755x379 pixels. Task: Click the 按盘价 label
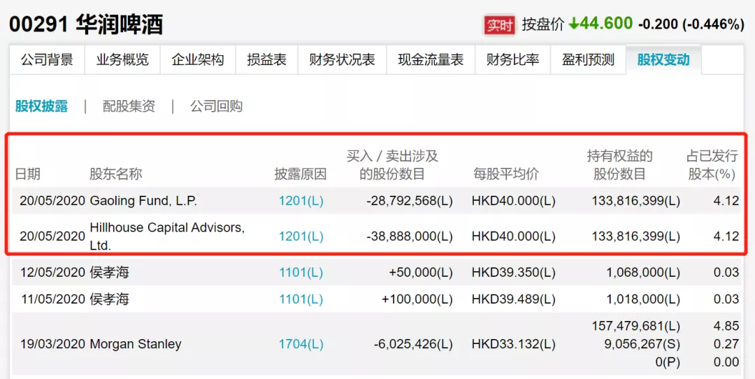coord(543,24)
